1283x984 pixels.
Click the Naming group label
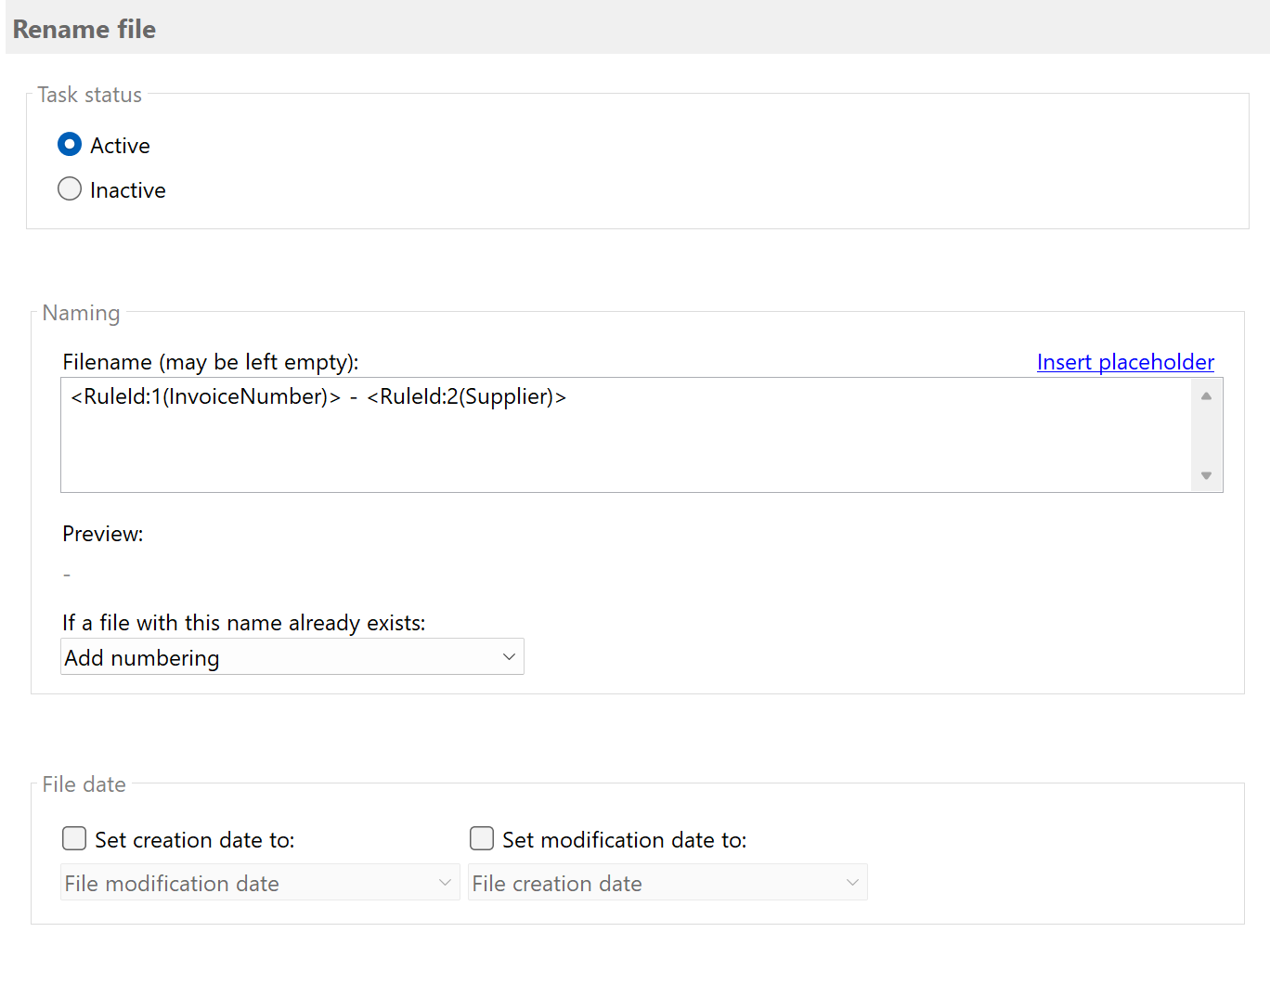[80, 313]
